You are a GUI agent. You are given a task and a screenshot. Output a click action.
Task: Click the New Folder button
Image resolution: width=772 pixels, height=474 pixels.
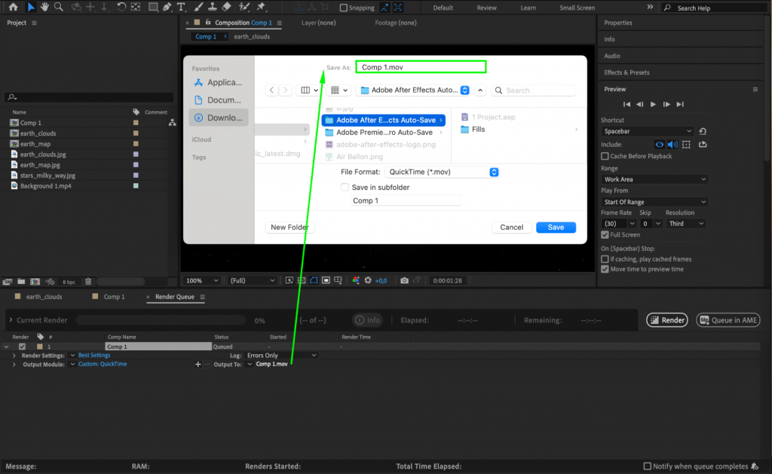[x=289, y=227]
